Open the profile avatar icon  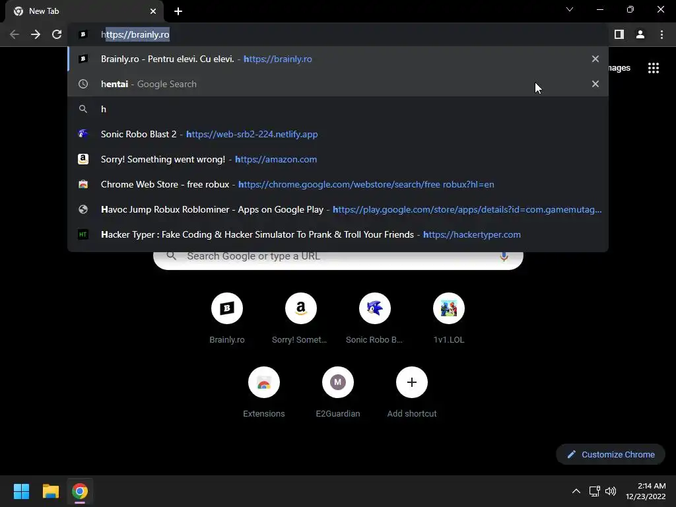click(640, 34)
